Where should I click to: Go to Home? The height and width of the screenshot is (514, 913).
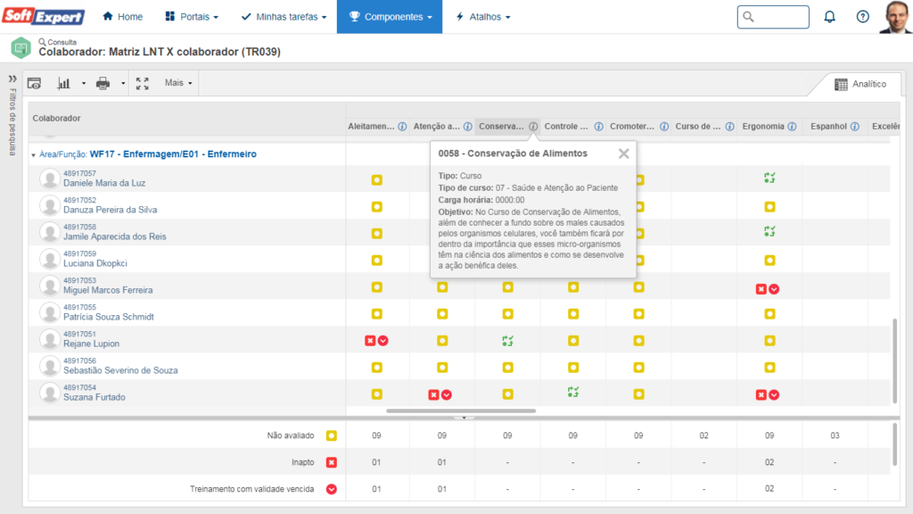click(122, 17)
